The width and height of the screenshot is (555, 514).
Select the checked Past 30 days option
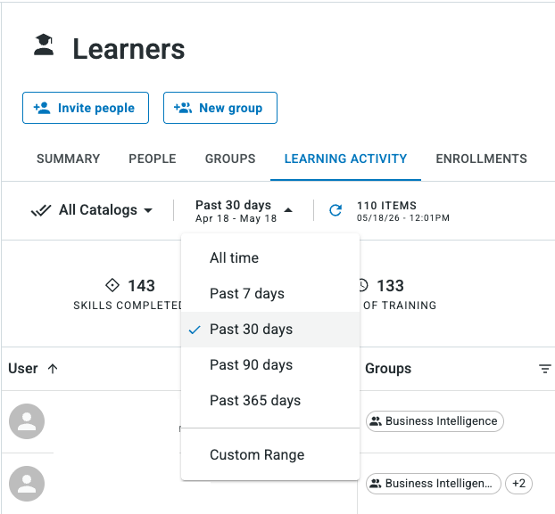(270, 330)
